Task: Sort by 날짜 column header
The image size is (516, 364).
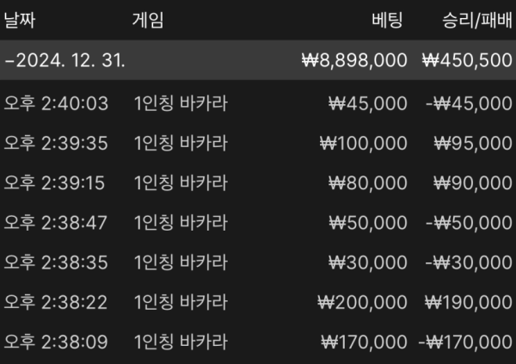Action: [20, 21]
